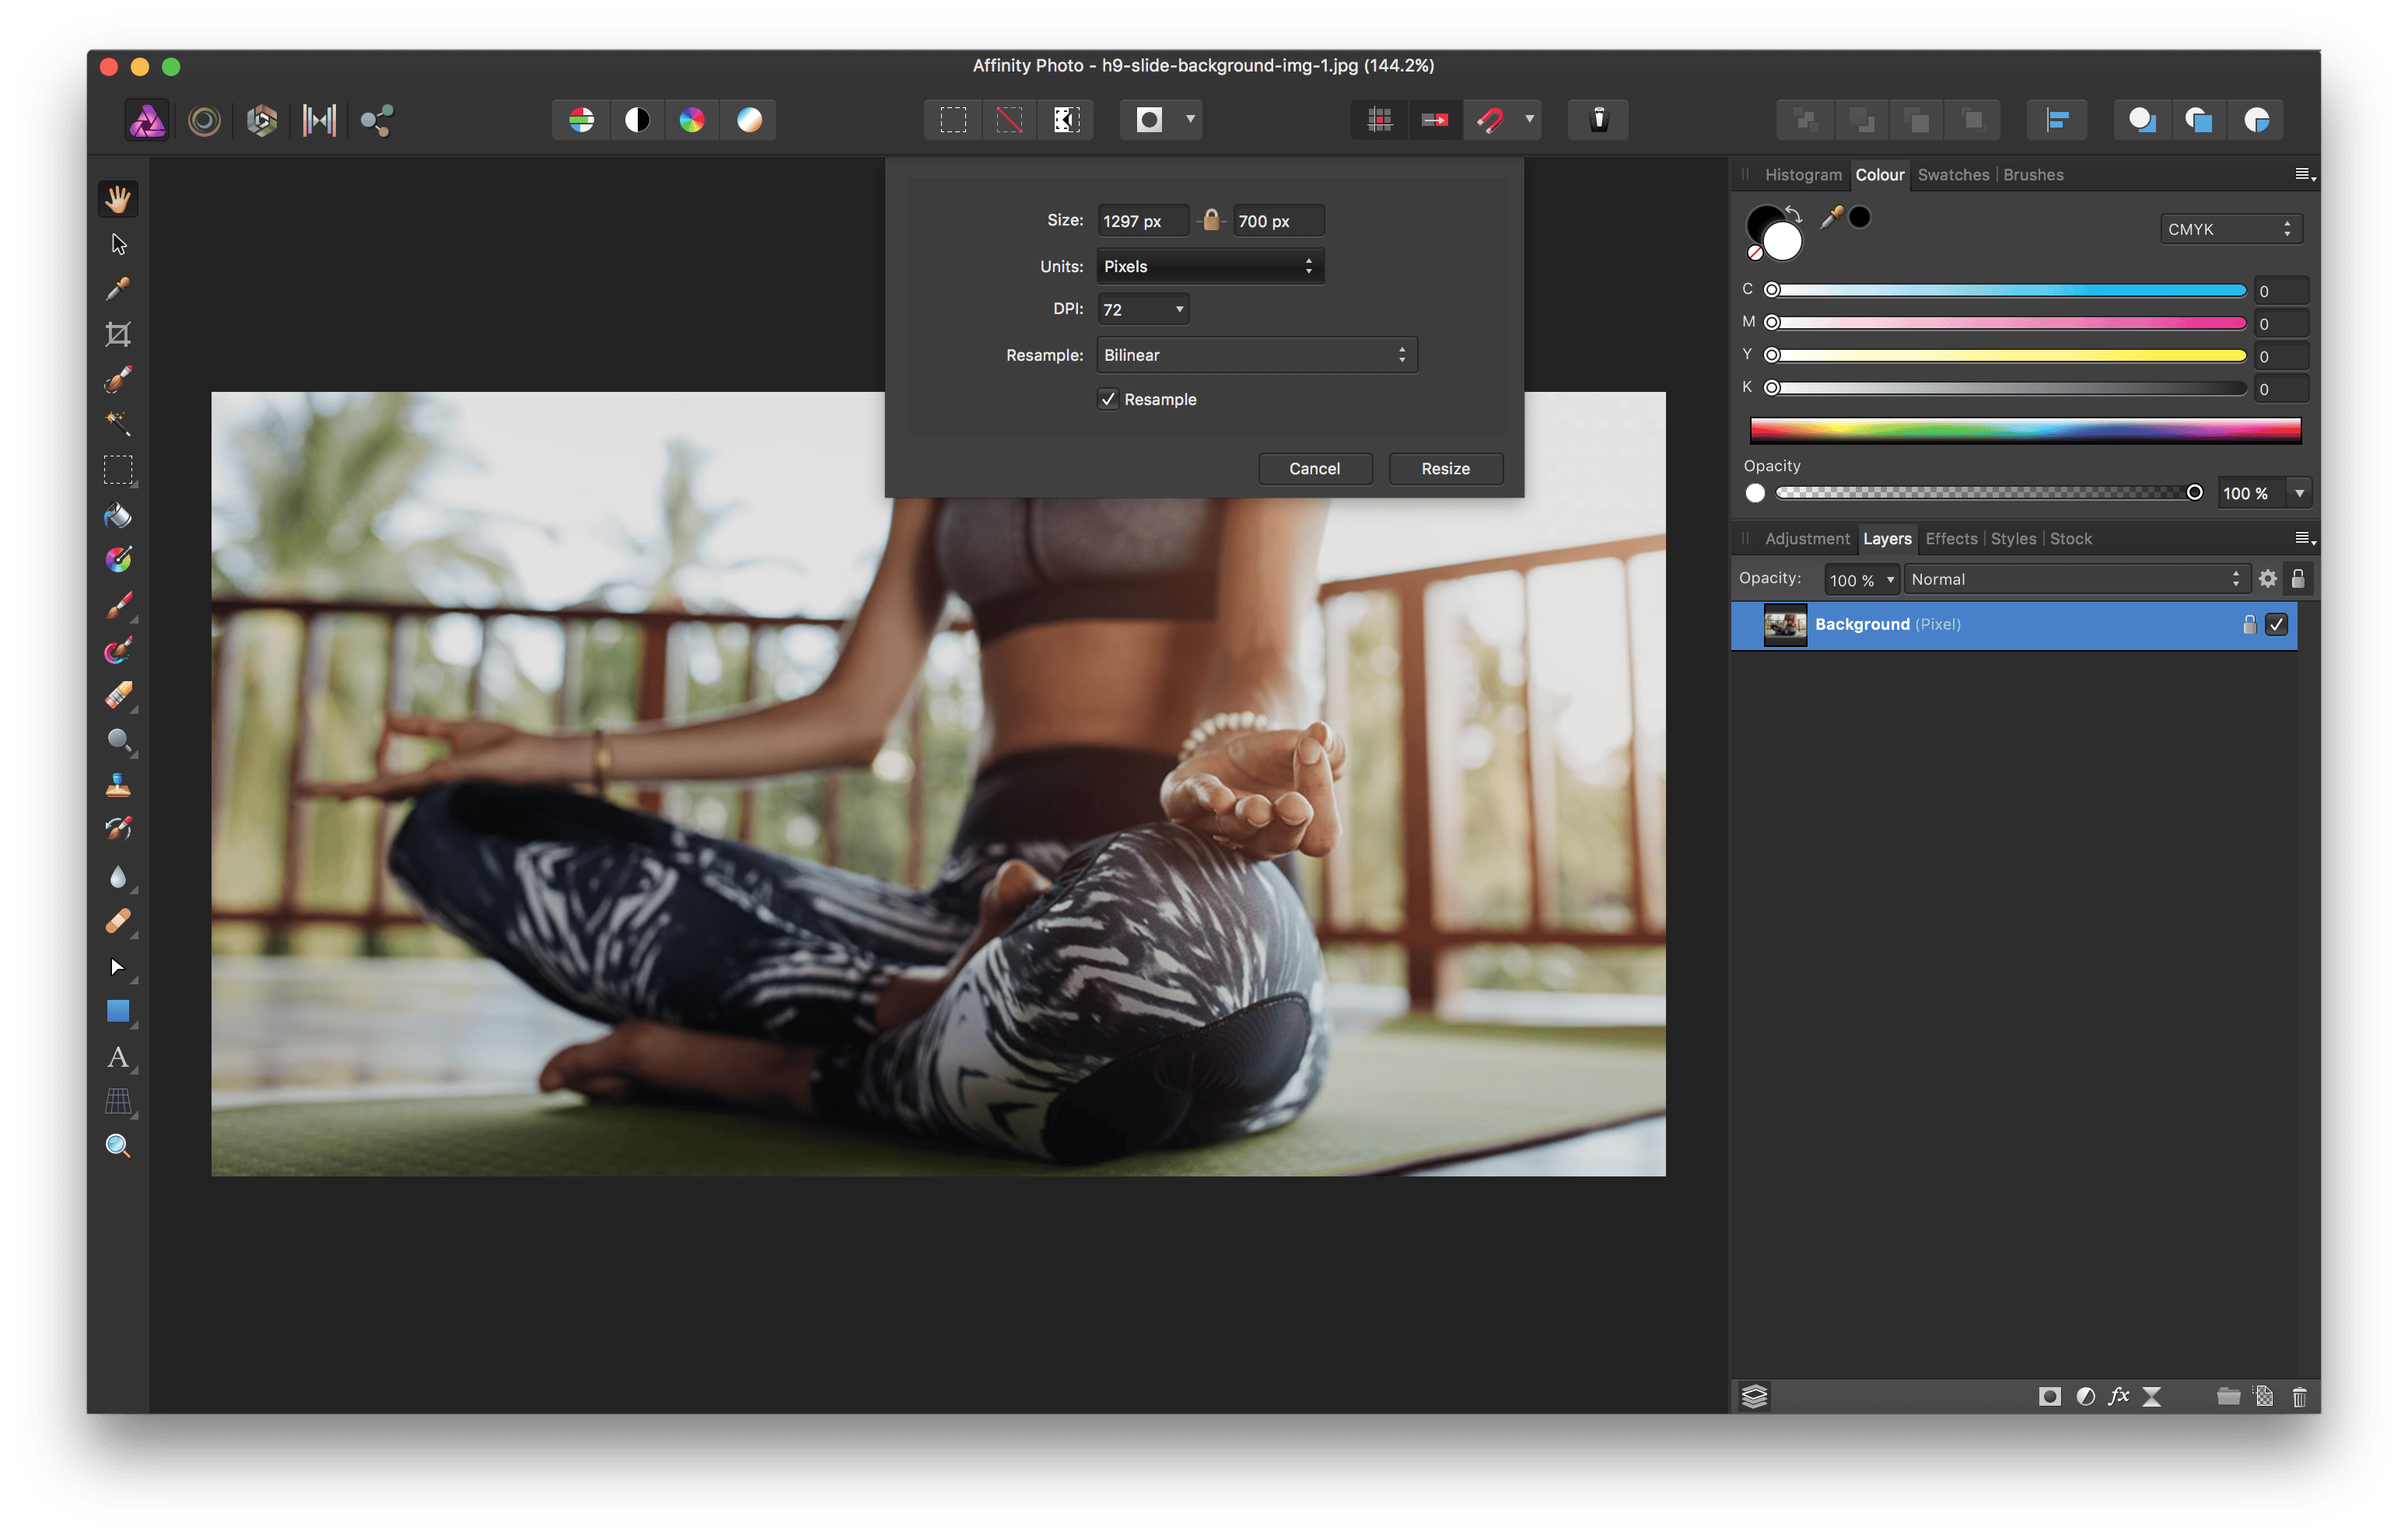The height and width of the screenshot is (1538, 2408).
Task: Uncheck the Resample checkbox
Action: tap(1108, 399)
